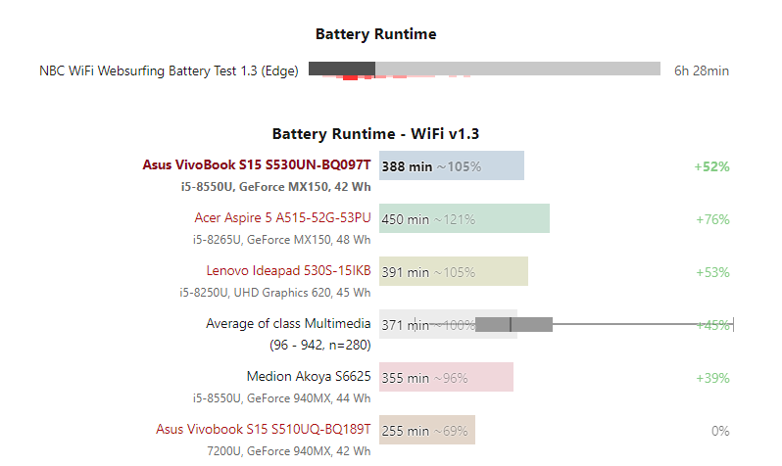Open the Asus Vivobook S15 S510UQ-BQ189T link
Screen dimensions: 782x466
pos(264,429)
